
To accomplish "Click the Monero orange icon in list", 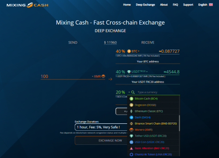I will coord(131,130).
